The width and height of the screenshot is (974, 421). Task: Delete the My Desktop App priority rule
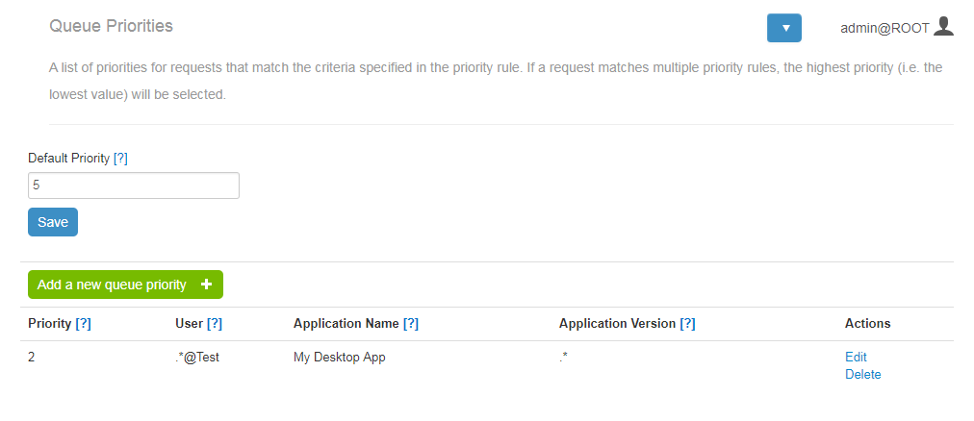[862, 375]
